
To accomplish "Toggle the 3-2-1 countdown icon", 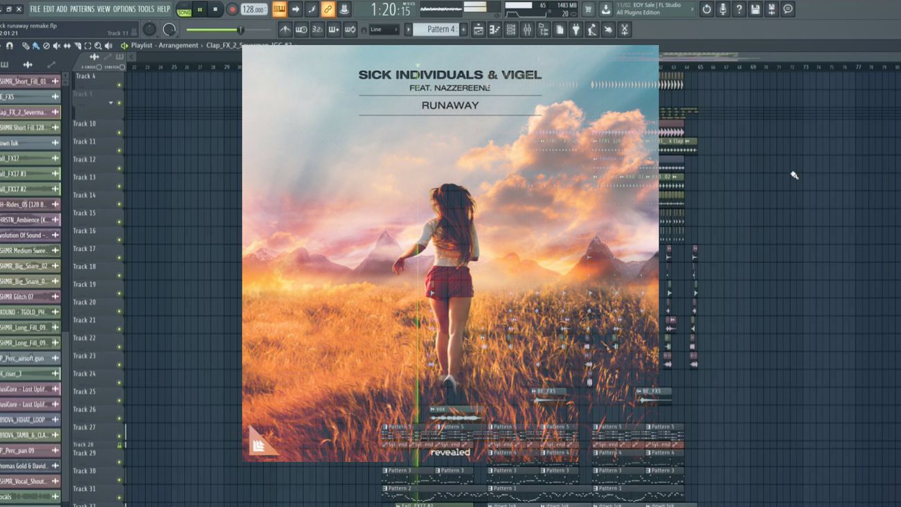I will 317,30.
